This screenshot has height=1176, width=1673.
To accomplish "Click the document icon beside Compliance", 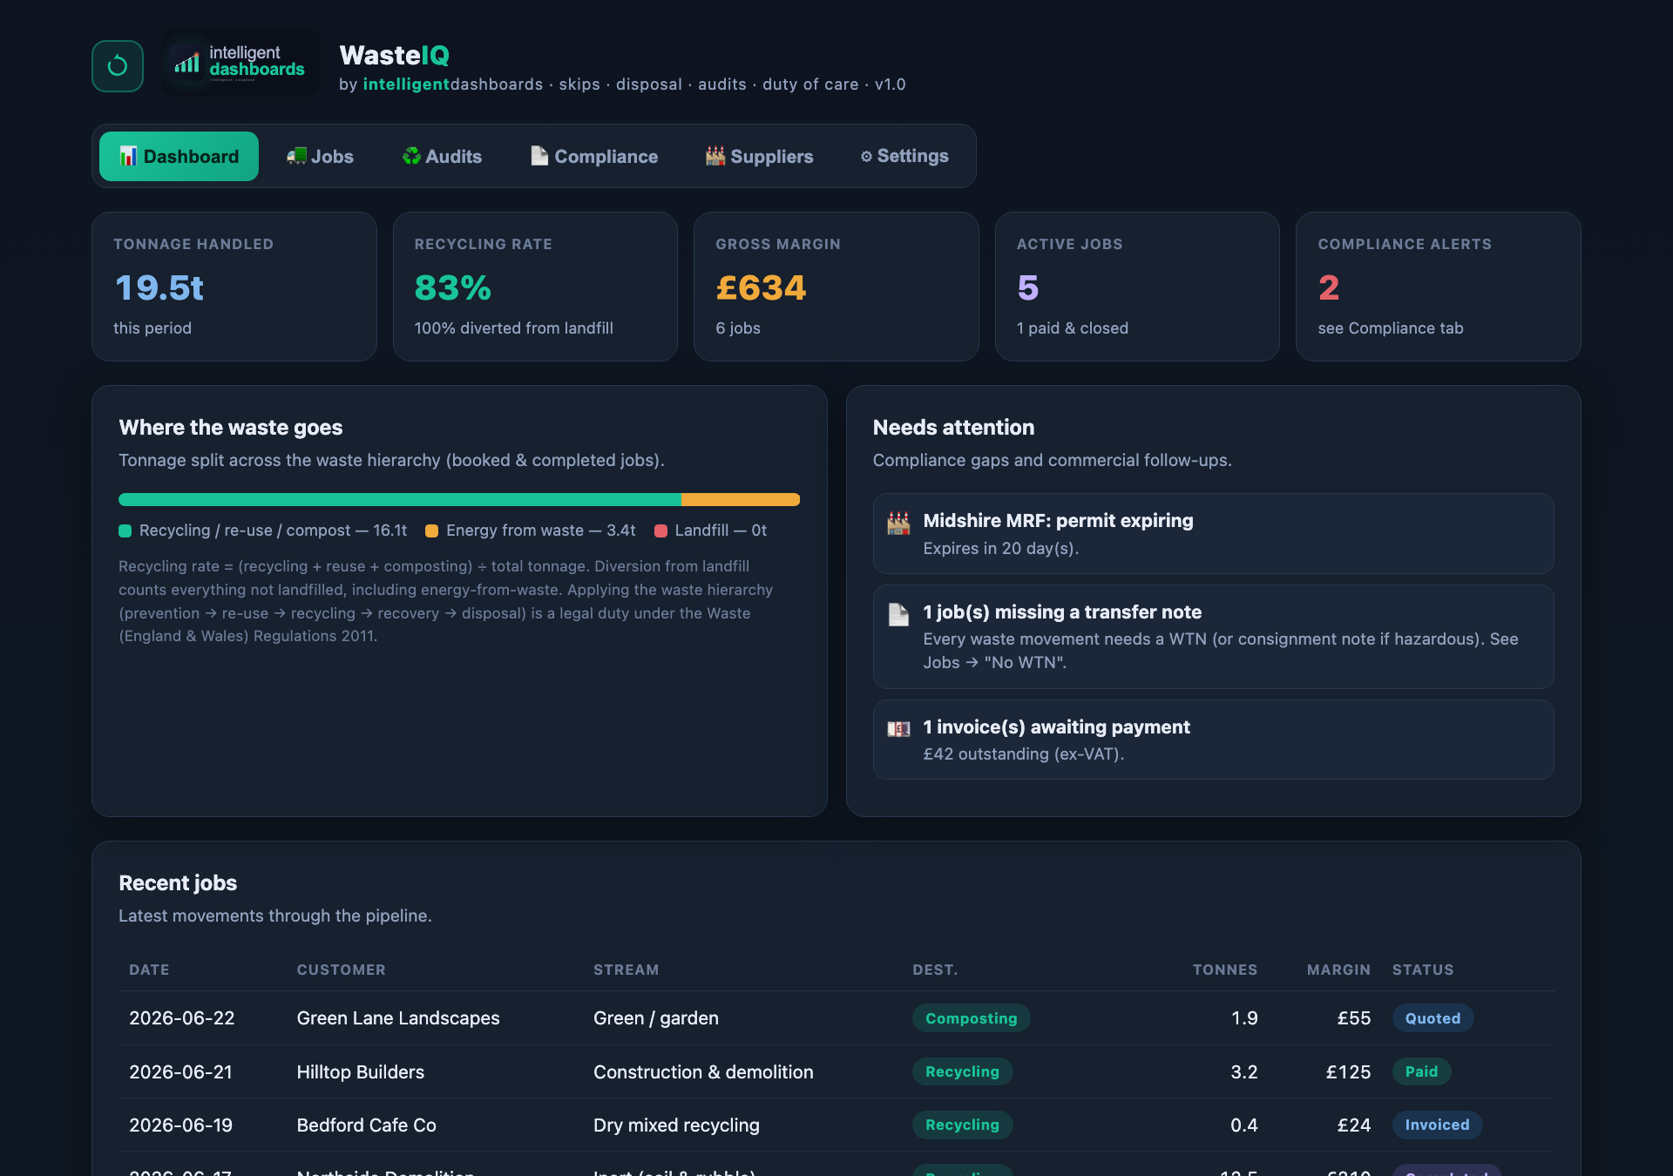I will coord(539,157).
